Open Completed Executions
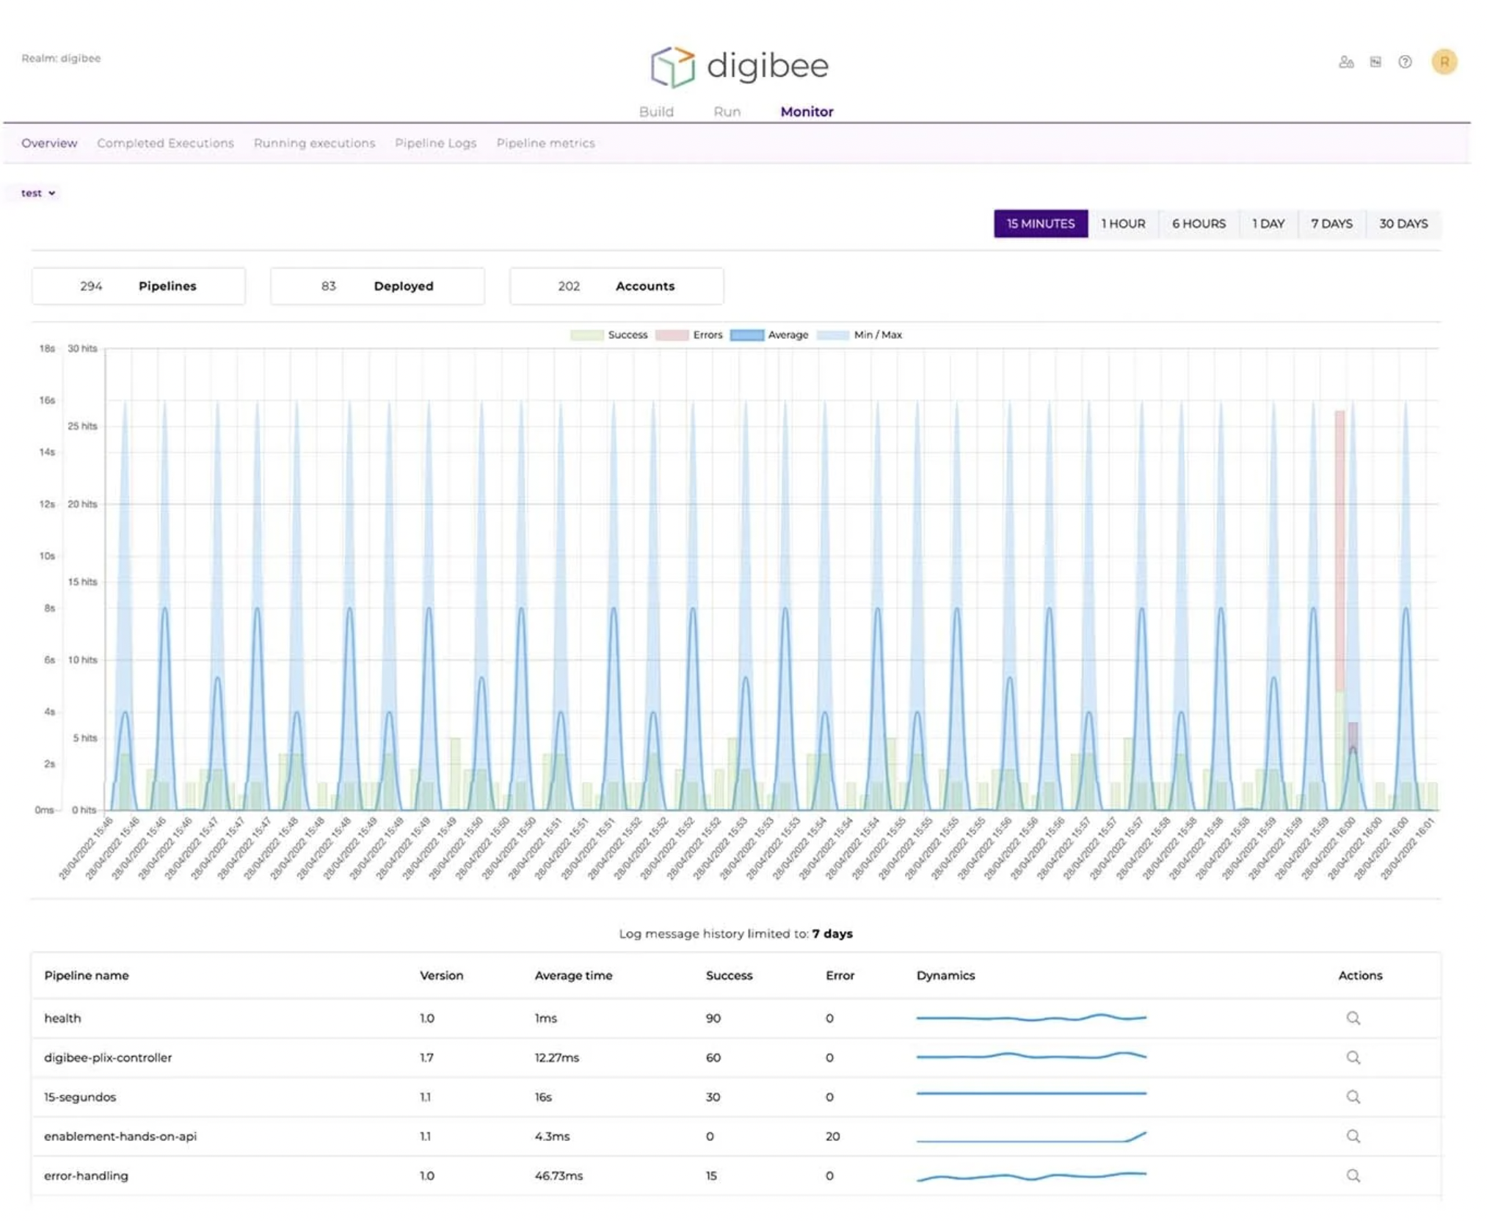 (165, 143)
